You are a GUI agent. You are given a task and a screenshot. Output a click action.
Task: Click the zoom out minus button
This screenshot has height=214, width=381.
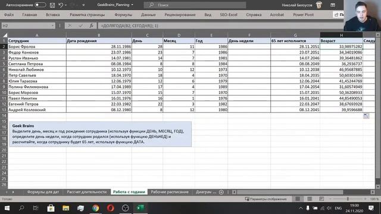[x=330, y=199]
